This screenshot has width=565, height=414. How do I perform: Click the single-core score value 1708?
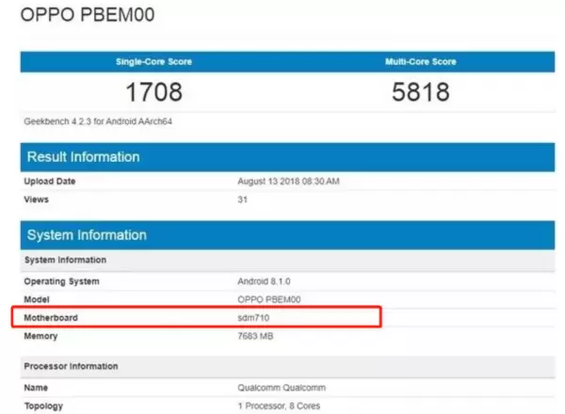click(x=153, y=92)
